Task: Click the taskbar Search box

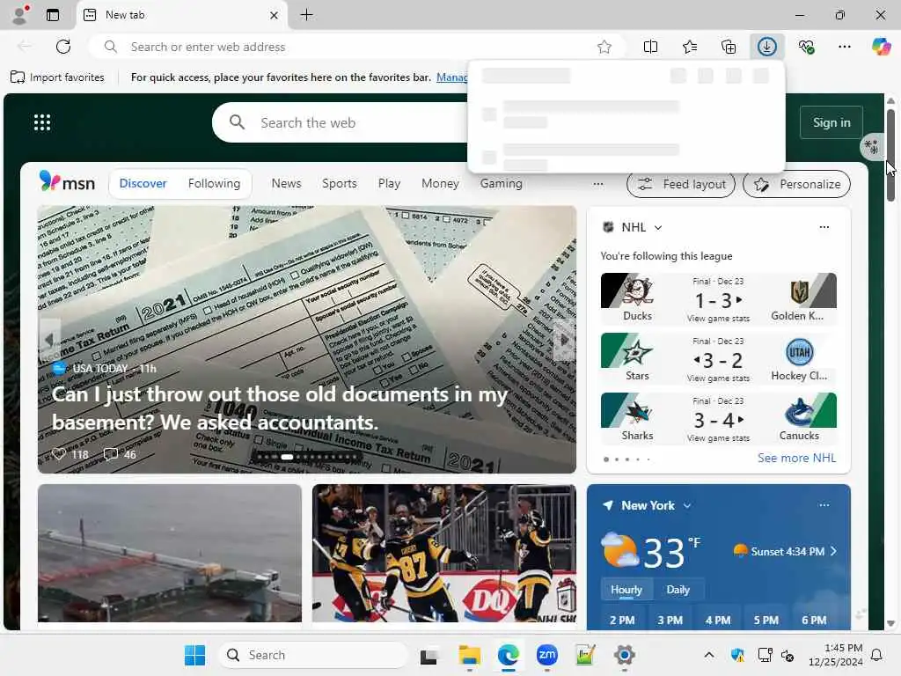Action: click(x=313, y=655)
